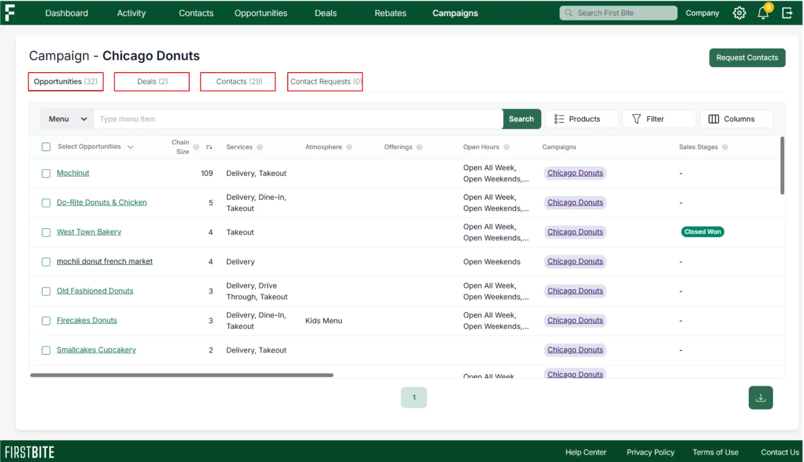Check the Firecakes Donuts checkbox
The image size is (804, 462).
coord(46,321)
